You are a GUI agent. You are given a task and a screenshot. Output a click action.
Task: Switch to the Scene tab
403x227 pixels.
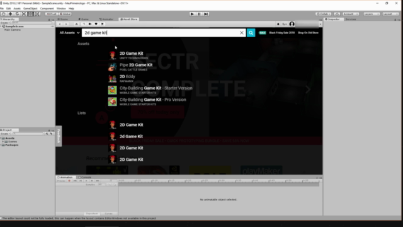pyautogui.click(x=63, y=20)
